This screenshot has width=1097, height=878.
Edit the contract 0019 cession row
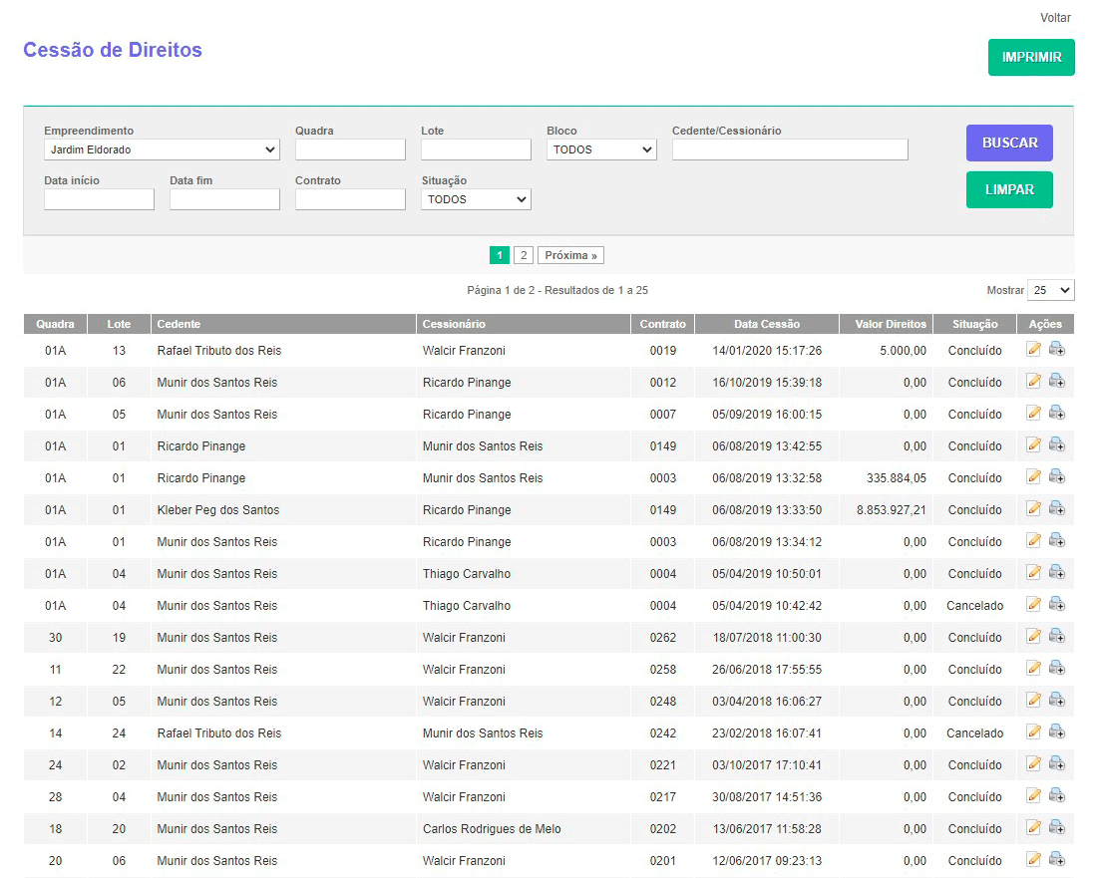1033,349
